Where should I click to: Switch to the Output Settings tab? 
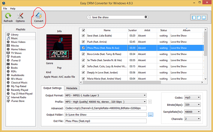click(x=52, y=88)
